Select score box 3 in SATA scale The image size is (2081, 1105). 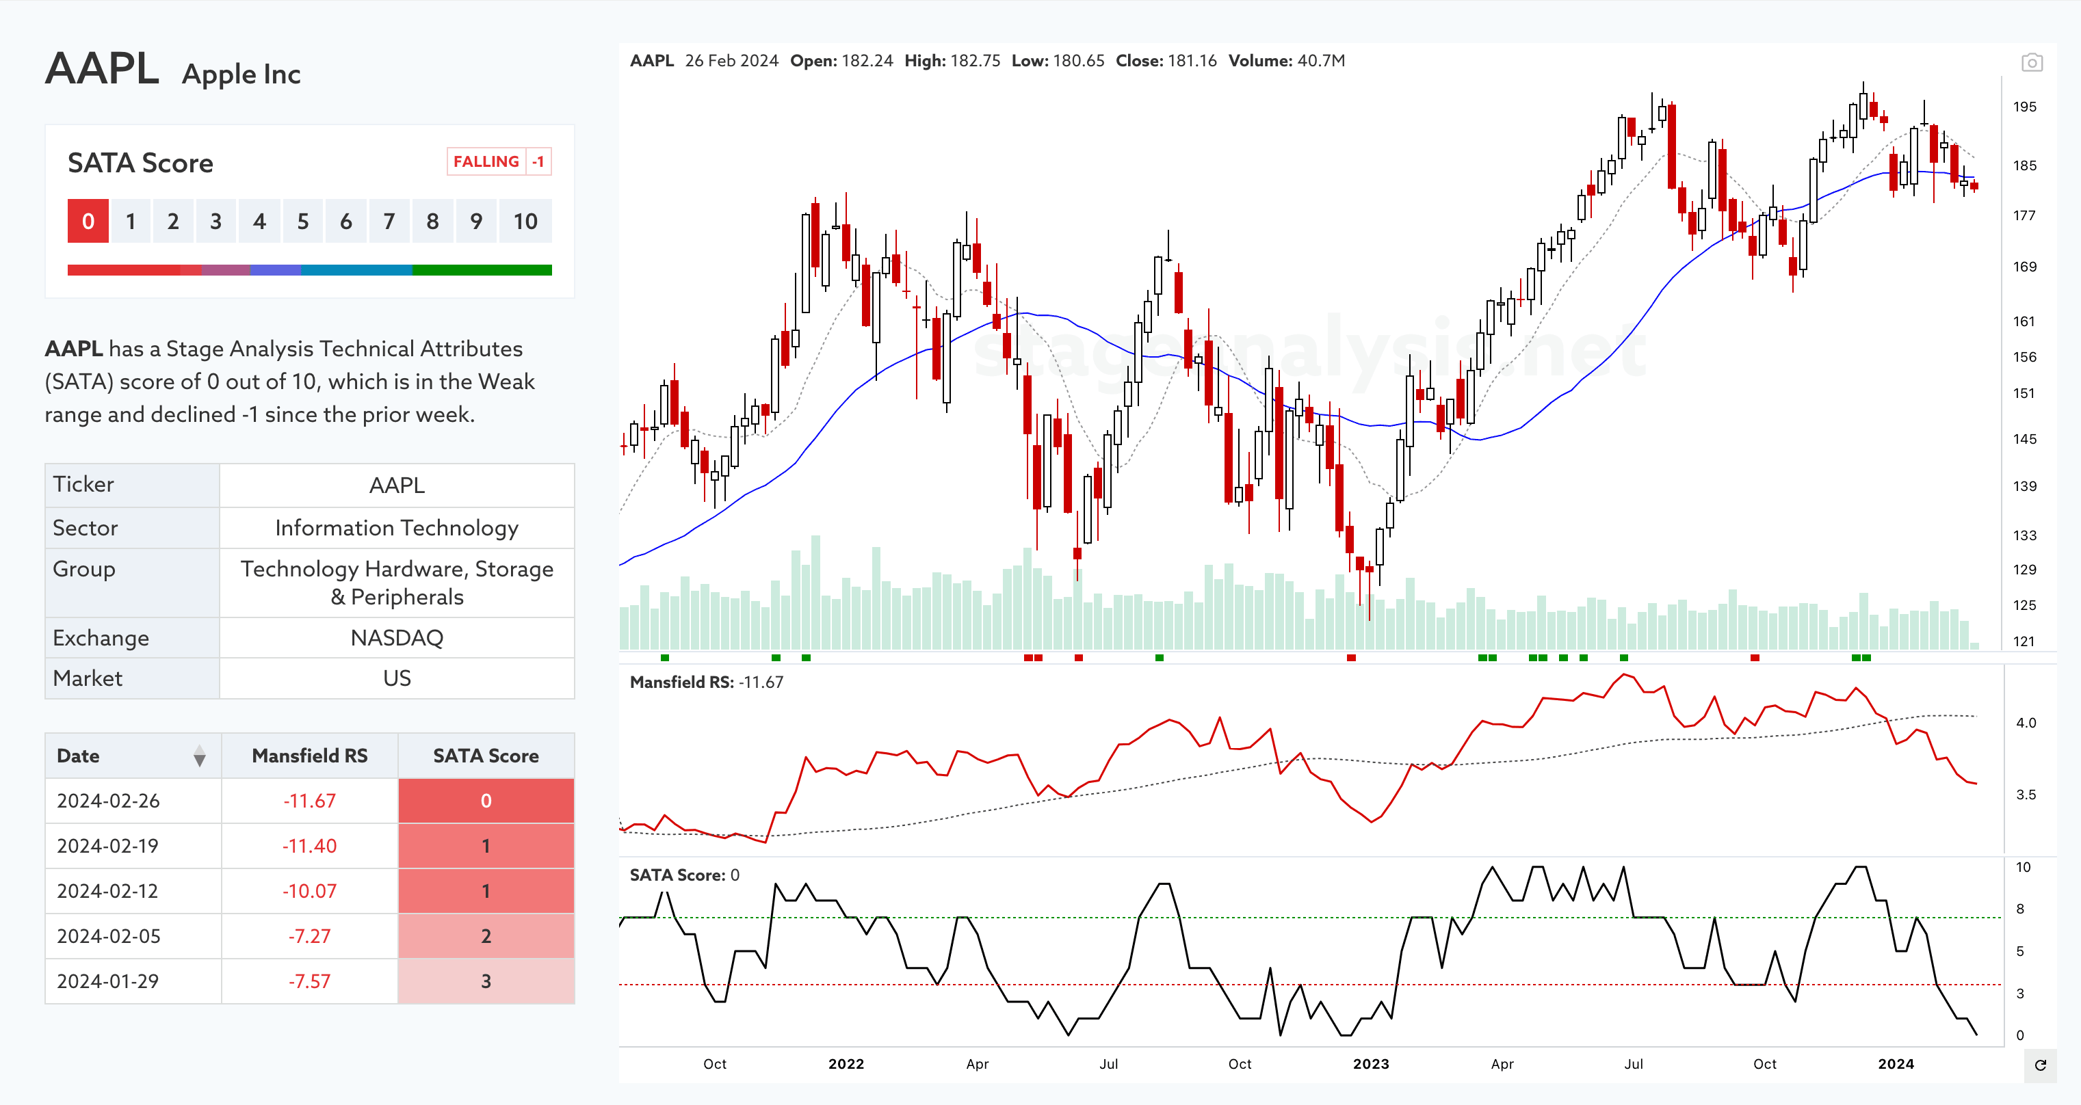pos(215,222)
